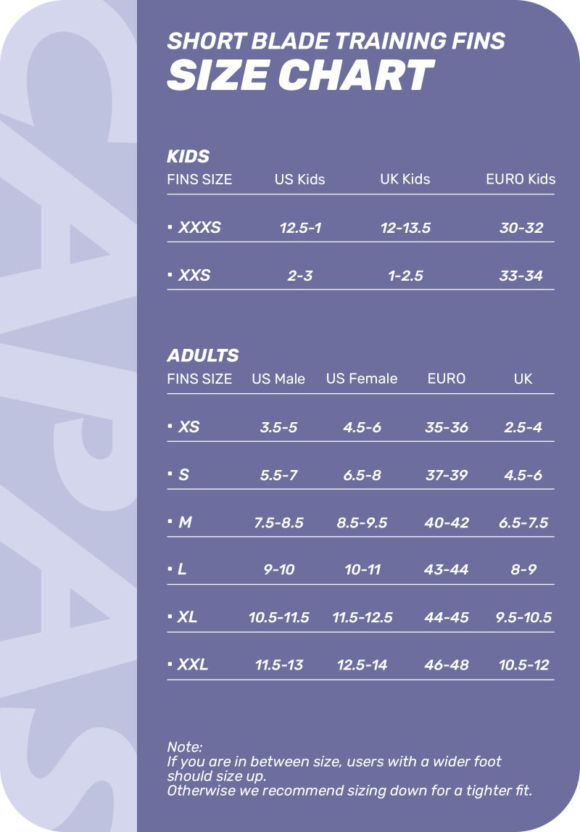Select UK value 9.5-10.5 in XL row

523,617
